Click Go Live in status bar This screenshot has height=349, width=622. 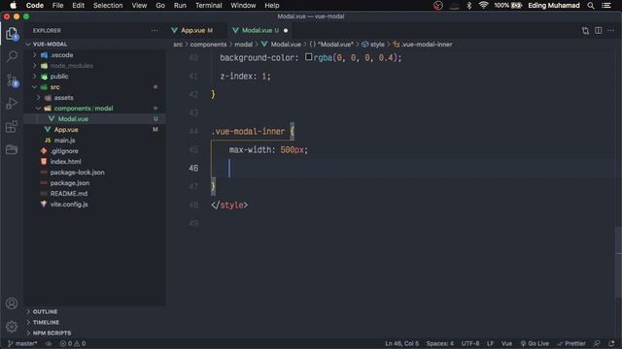tap(535, 343)
